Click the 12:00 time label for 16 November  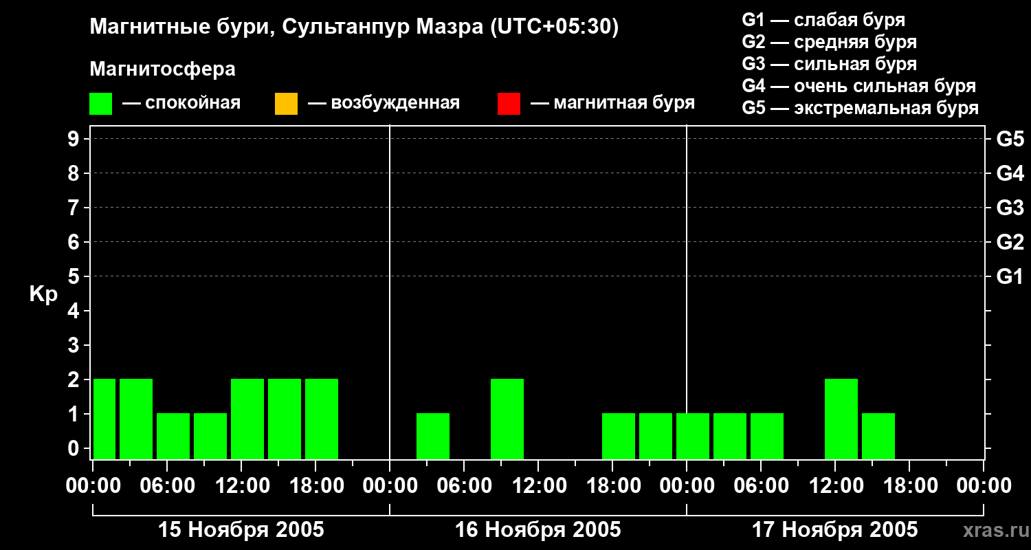(538, 485)
